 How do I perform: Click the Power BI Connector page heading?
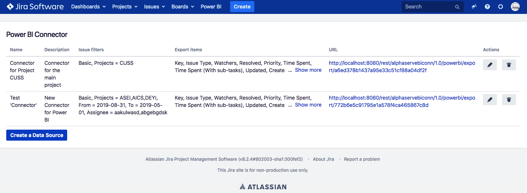tap(37, 34)
